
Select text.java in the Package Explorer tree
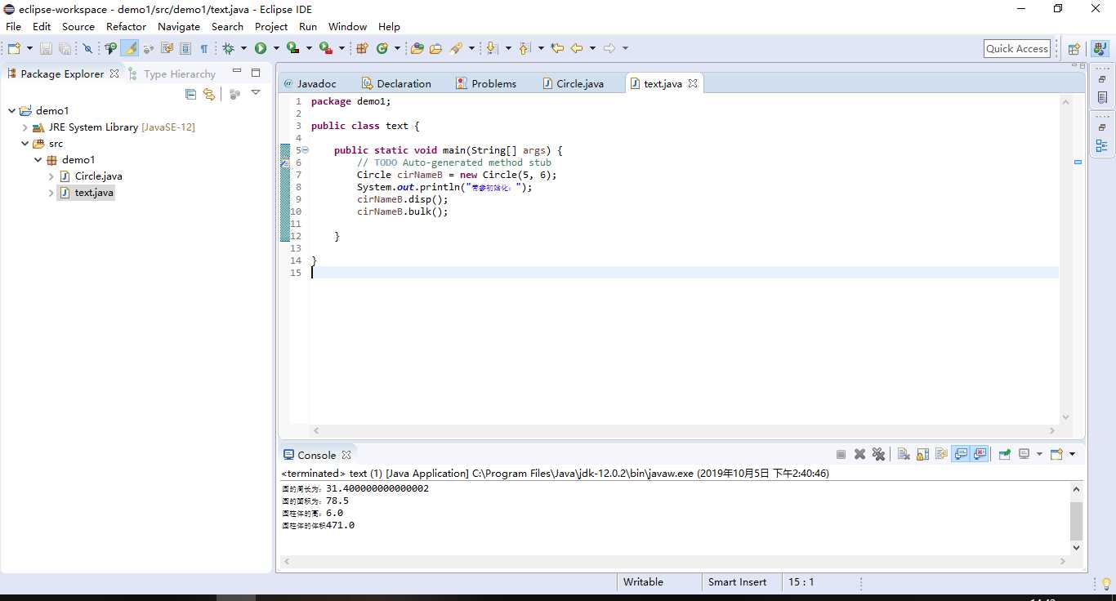pyautogui.click(x=94, y=193)
